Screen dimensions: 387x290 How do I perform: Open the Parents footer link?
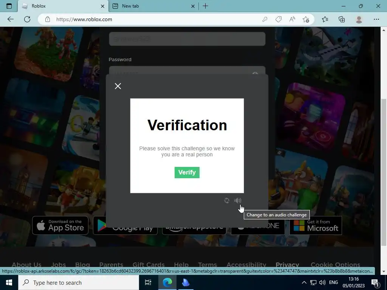click(x=111, y=265)
